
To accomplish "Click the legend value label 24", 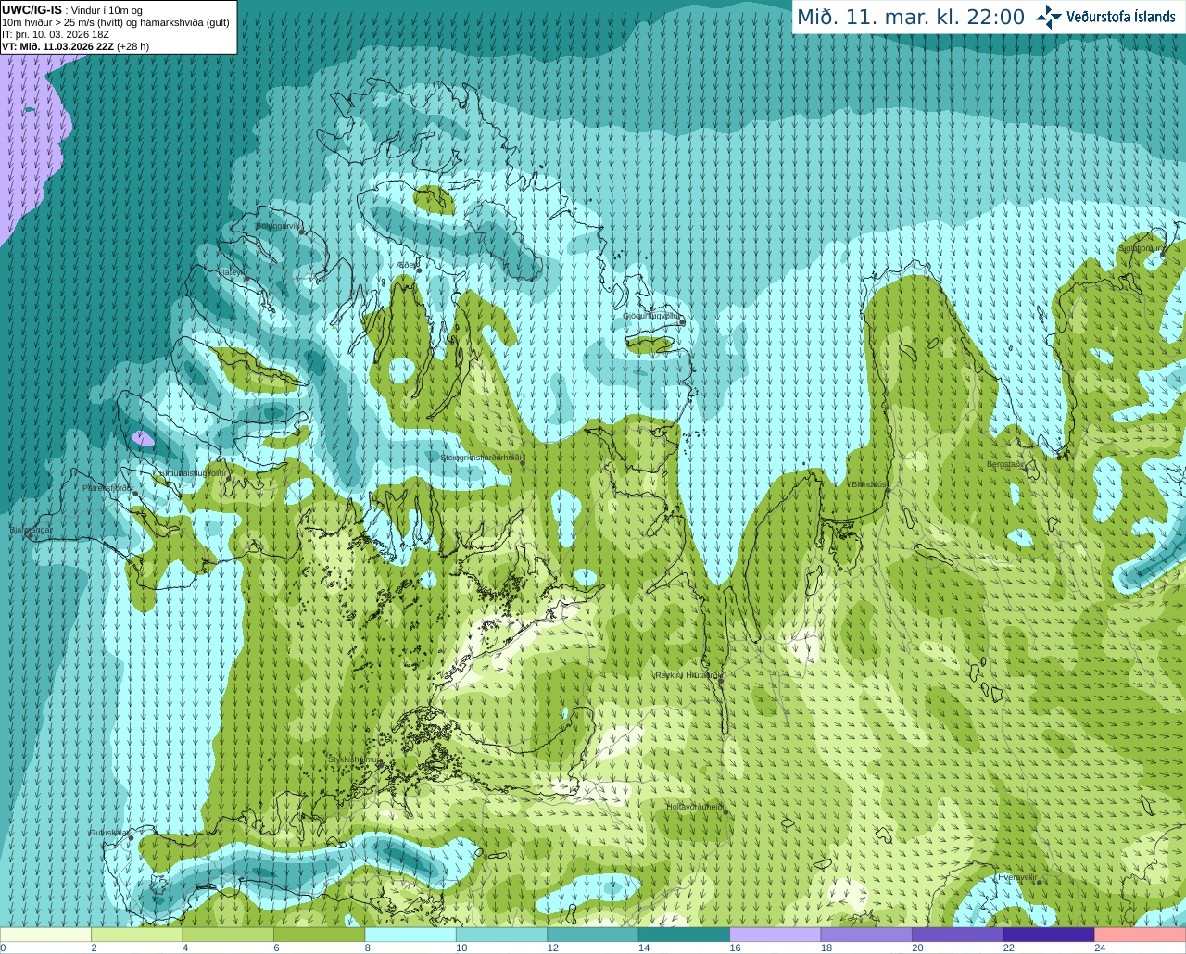I will [x=1100, y=948].
